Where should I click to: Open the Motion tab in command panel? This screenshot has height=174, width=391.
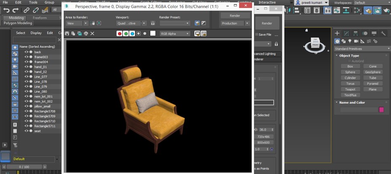coord(365,33)
